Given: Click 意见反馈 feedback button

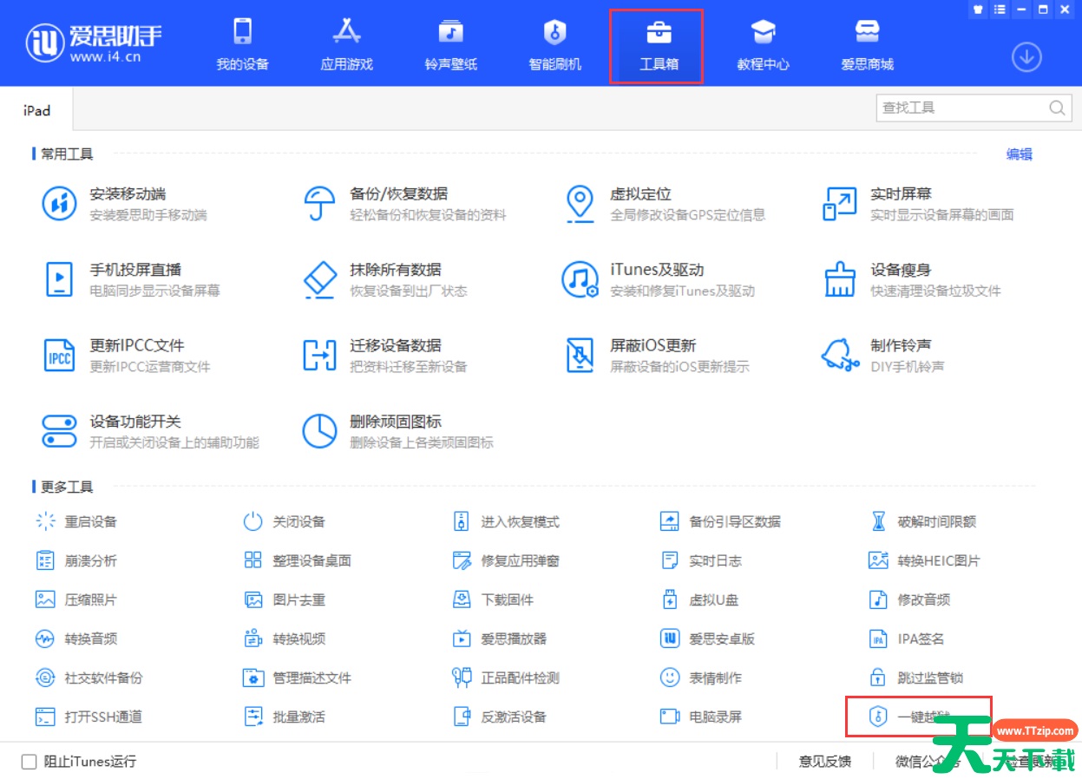Looking at the screenshot, I should [824, 762].
